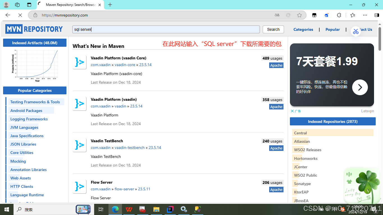The height and width of the screenshot is (215, 383).
Task: Open the browser extensions puzzle icon
Action: (339, 15)
